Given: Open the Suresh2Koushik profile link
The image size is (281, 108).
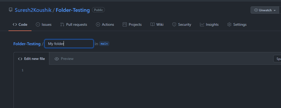Looking at the screenshot, I should (x=33, y=10).
